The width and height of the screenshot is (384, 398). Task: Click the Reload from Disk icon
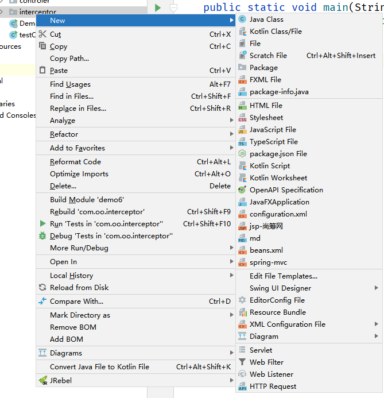tap(42, 288)
